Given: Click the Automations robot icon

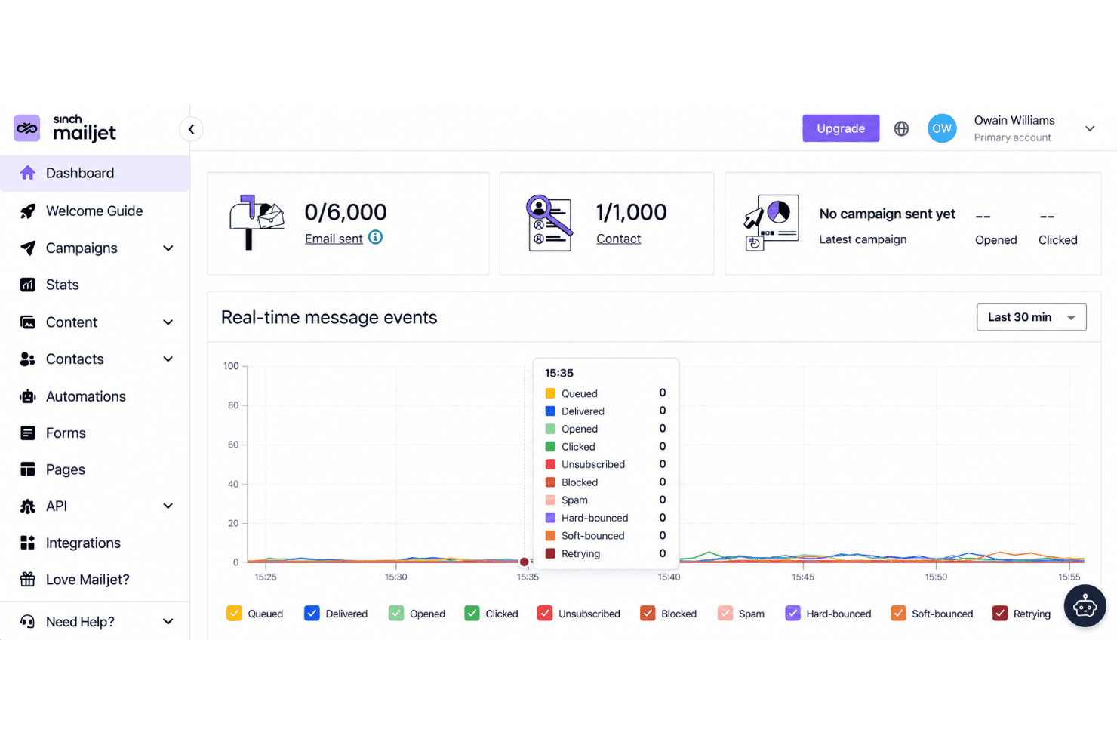Looking at the screenshot, I should coord(28,396).
